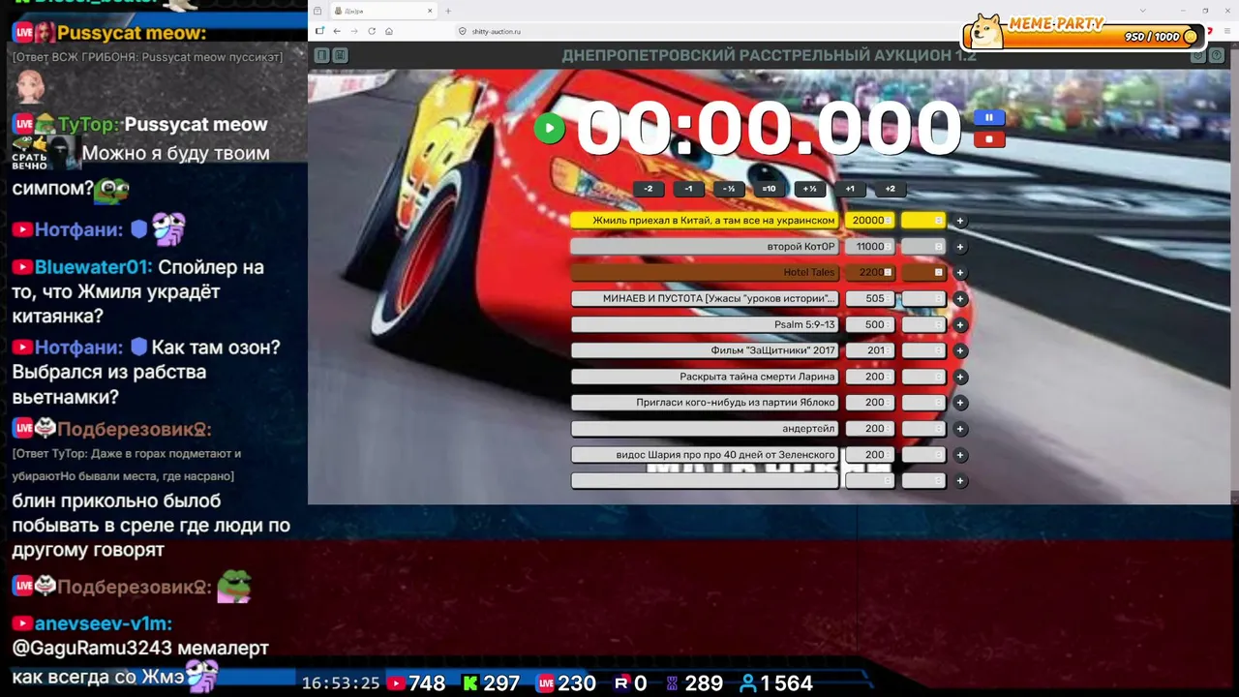Open the second icon in auction header left

coord(341,56)
